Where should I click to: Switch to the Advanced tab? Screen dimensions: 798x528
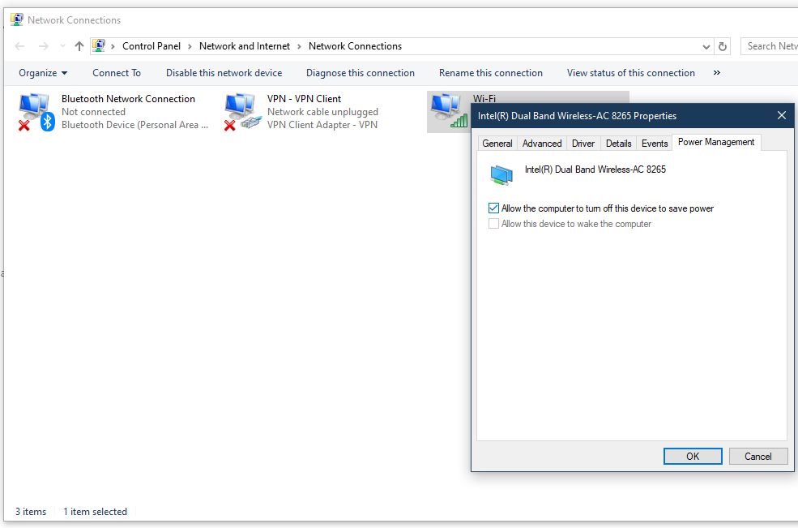point(542,144)
